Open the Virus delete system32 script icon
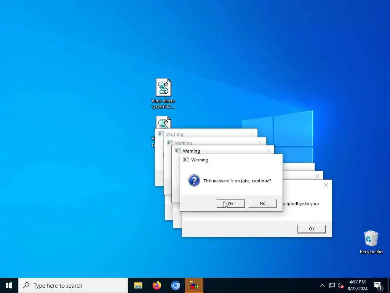This screenshot has height=293, width=390. tap(163, 93)
